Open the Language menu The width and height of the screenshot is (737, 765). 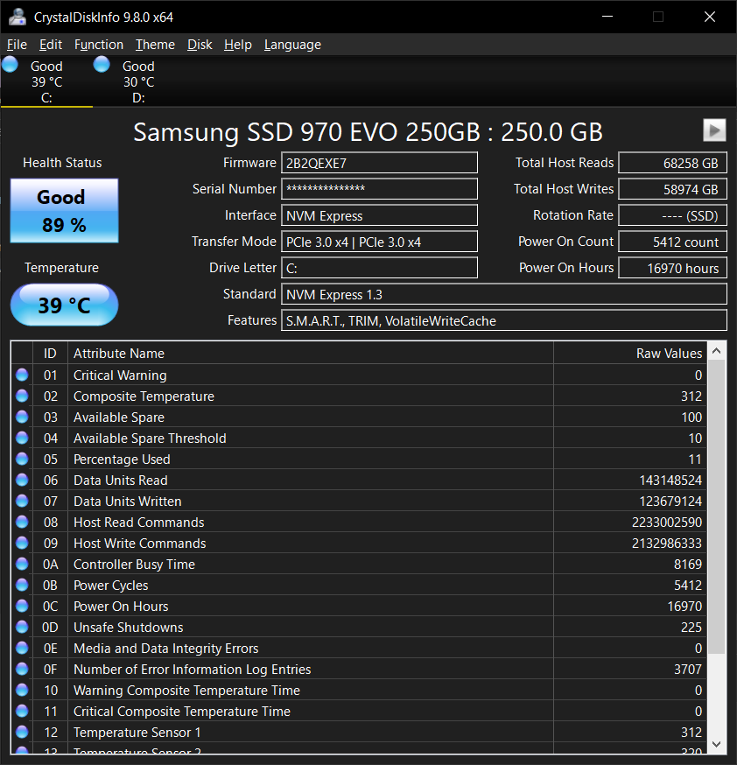pyautogui.click(x=292, y=45)
